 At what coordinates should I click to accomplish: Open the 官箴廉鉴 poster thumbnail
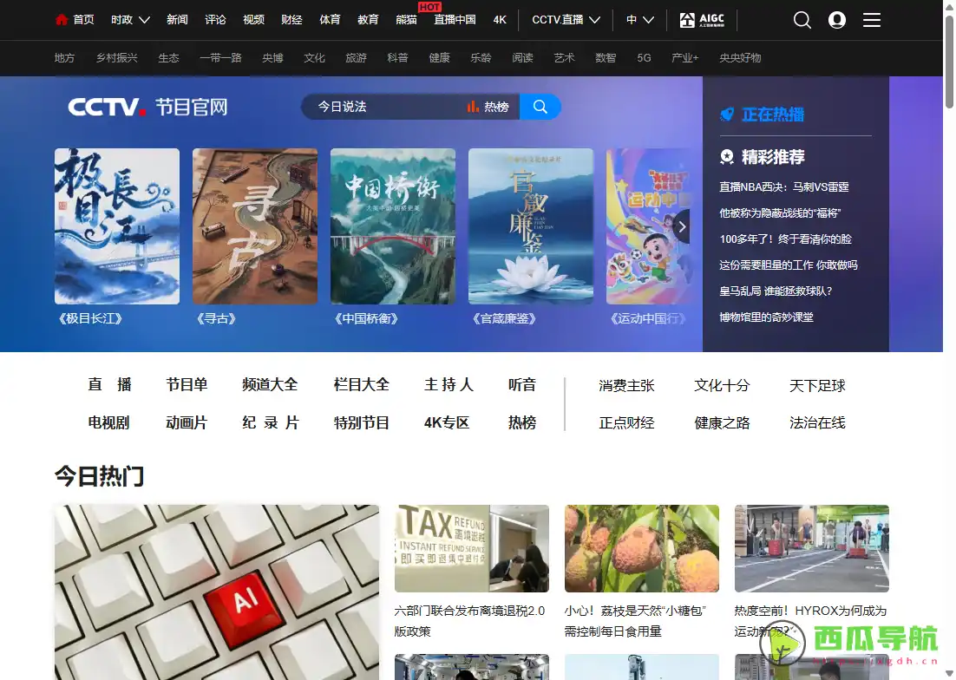point(530,226)
